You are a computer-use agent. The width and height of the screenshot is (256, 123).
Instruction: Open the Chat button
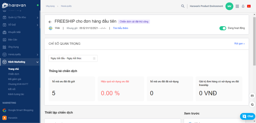click(x=248, y=116)
